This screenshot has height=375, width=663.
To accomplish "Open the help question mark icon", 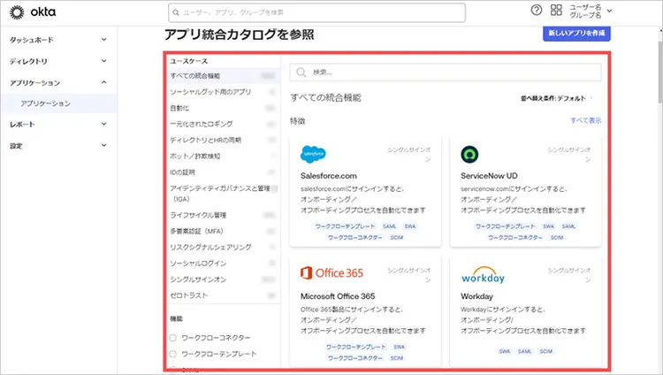I will click(537, 10).
